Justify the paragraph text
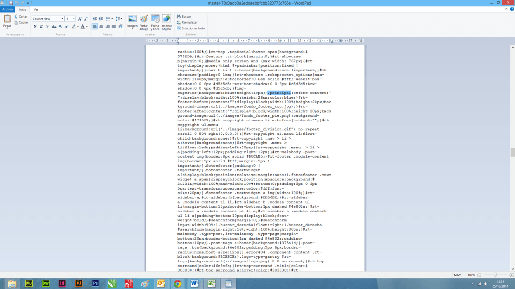This screenshot has height=289, width=515. pos(114,27)
